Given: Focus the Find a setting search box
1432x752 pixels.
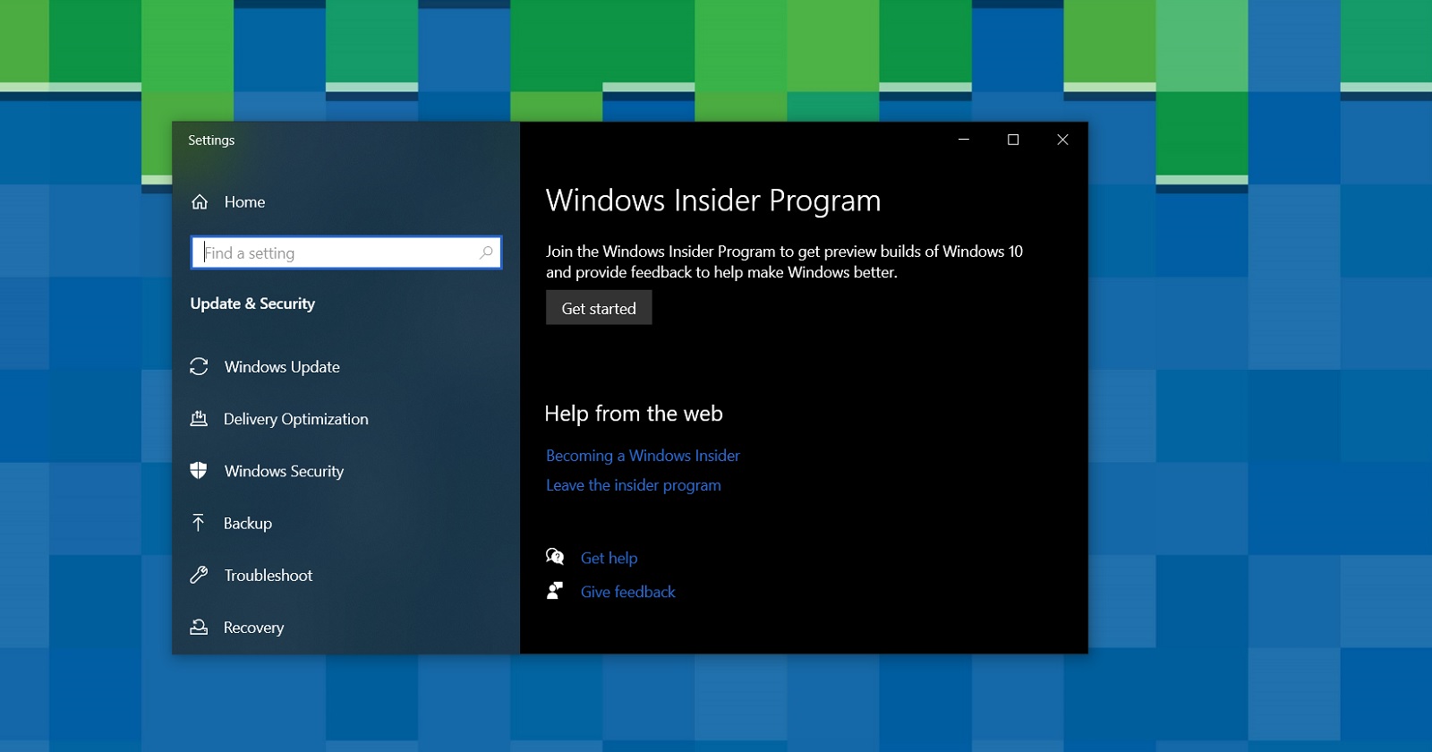Looking at the screenshot, I should [x=346, y=252].
